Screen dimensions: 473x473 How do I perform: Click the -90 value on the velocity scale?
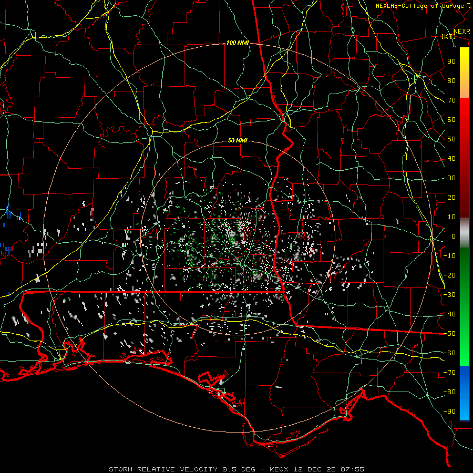point(449,412)
